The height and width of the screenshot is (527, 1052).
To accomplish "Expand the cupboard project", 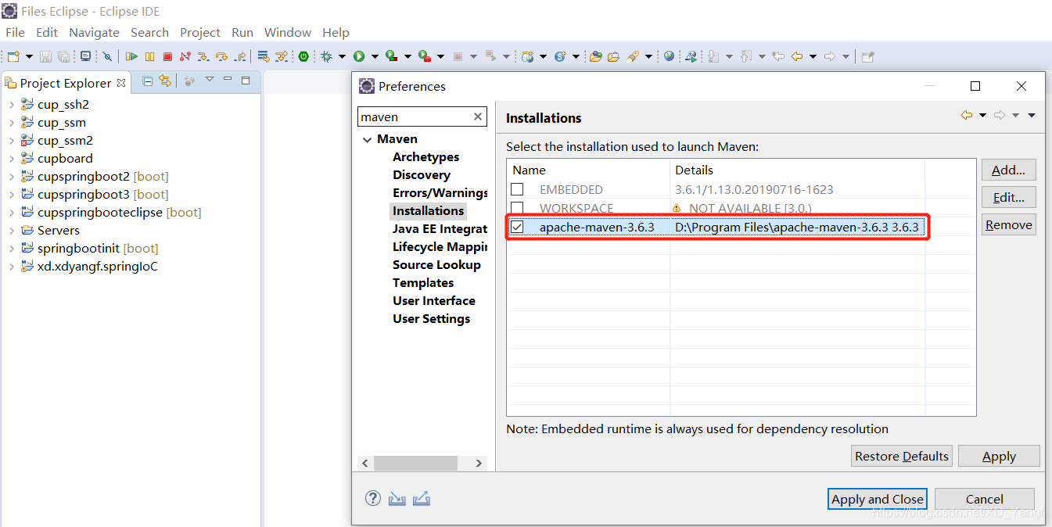I will pos(11,159).
